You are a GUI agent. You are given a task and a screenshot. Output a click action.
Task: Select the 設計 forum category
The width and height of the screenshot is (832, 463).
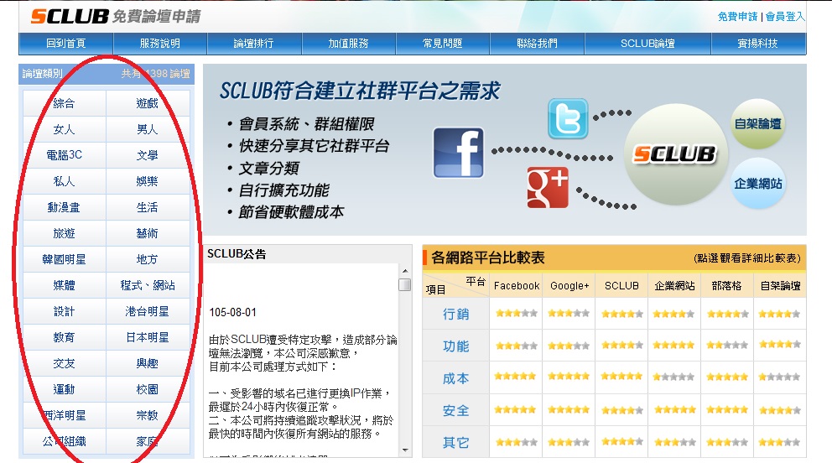click(x=65, y=311)
